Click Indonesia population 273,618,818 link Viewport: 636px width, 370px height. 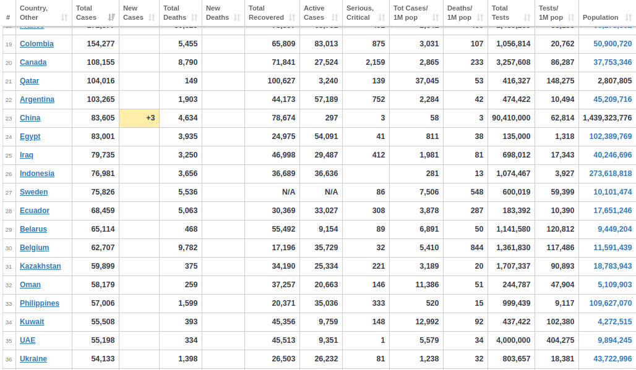[x=611, y=174]
